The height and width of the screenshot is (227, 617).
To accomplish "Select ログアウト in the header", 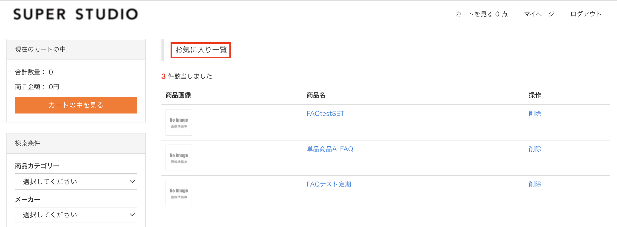I will (x=586, y=14).
